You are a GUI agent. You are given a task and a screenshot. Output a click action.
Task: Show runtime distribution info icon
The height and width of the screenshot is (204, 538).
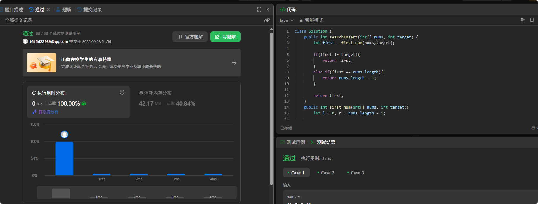(x=122, y=92)
